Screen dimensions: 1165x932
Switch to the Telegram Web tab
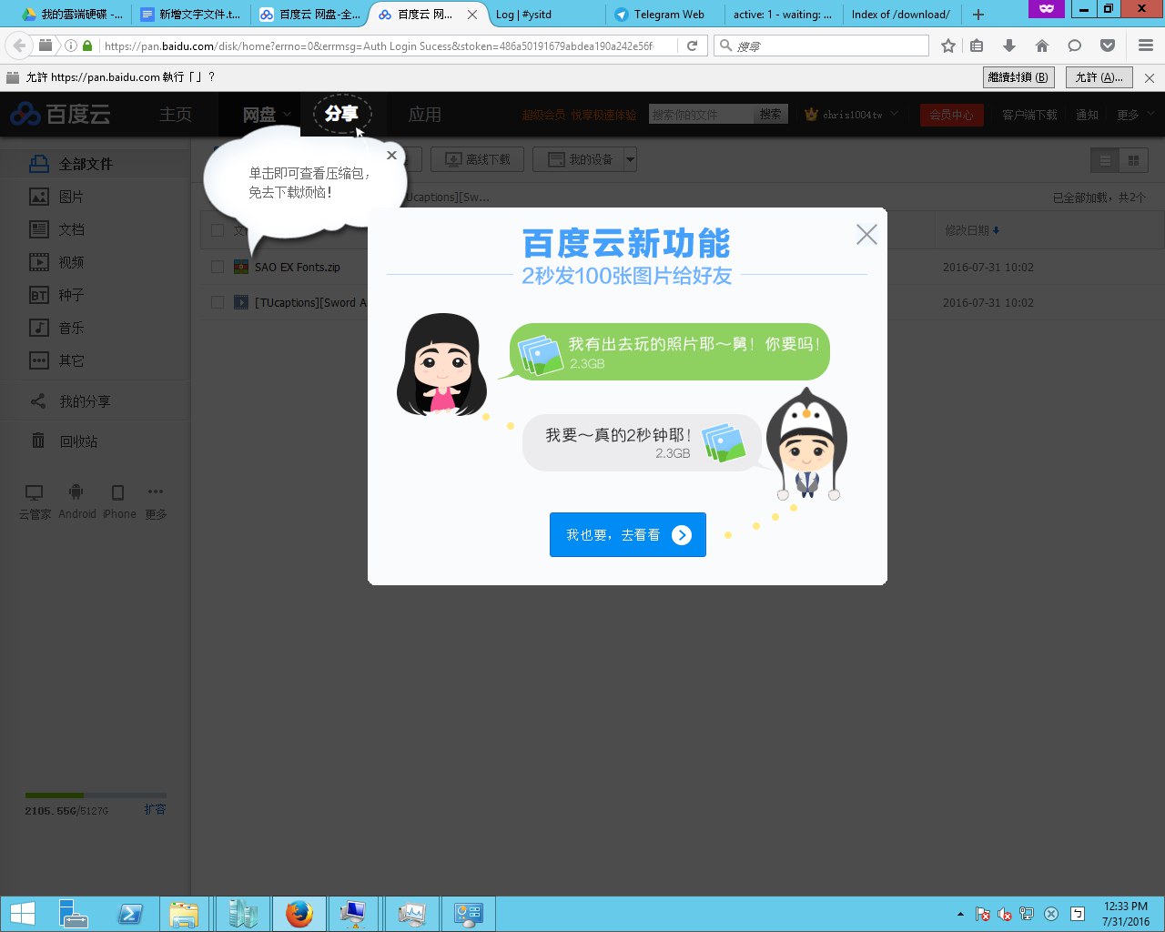coord(669,14)
